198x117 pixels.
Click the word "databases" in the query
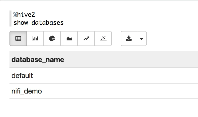[x=47, y=23]
